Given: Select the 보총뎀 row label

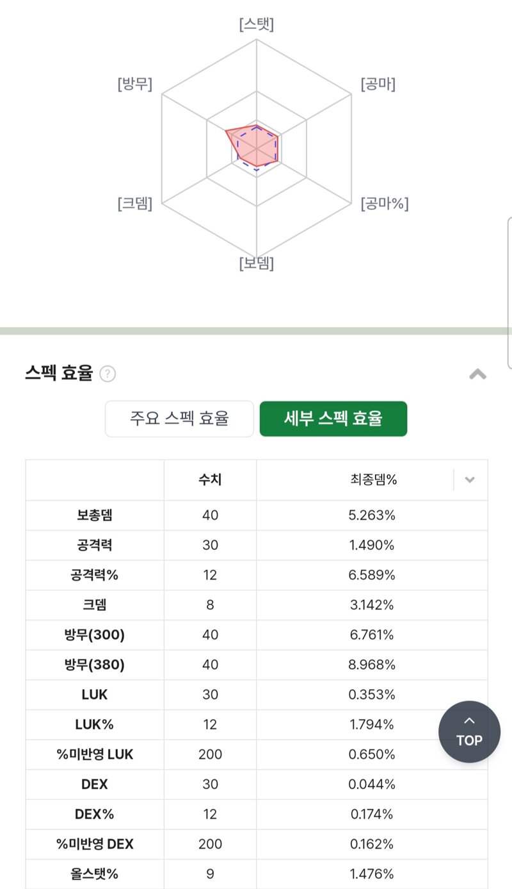Looking at the screenshot, I should (95, 515).
